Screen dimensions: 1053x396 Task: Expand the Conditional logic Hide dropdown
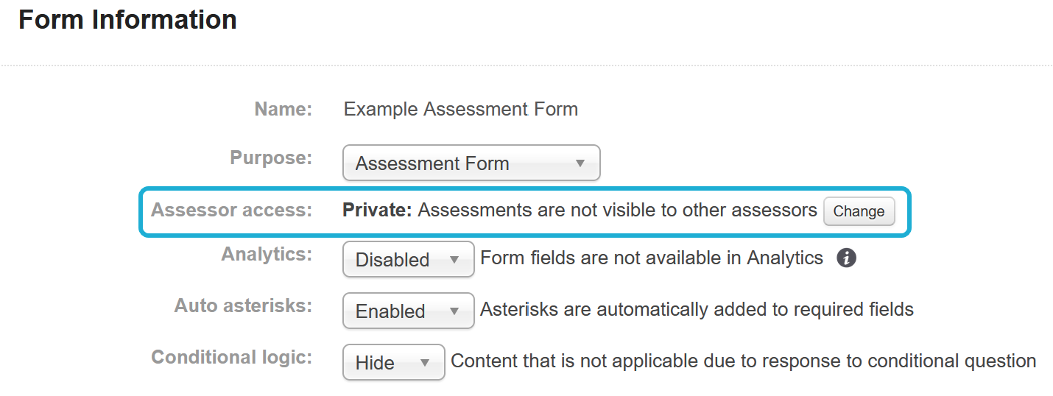(393, 362)
